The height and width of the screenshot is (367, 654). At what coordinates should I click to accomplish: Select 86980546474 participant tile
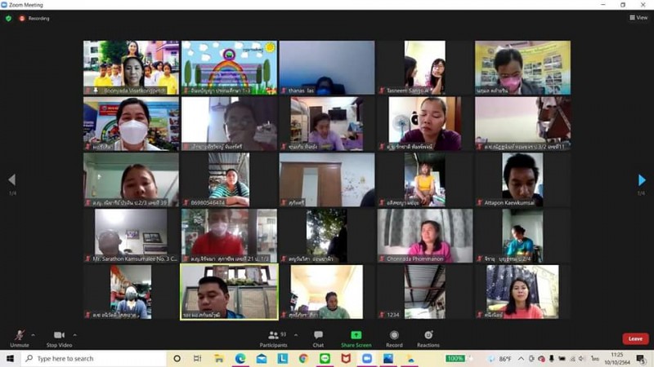click(x=229, y=179)
